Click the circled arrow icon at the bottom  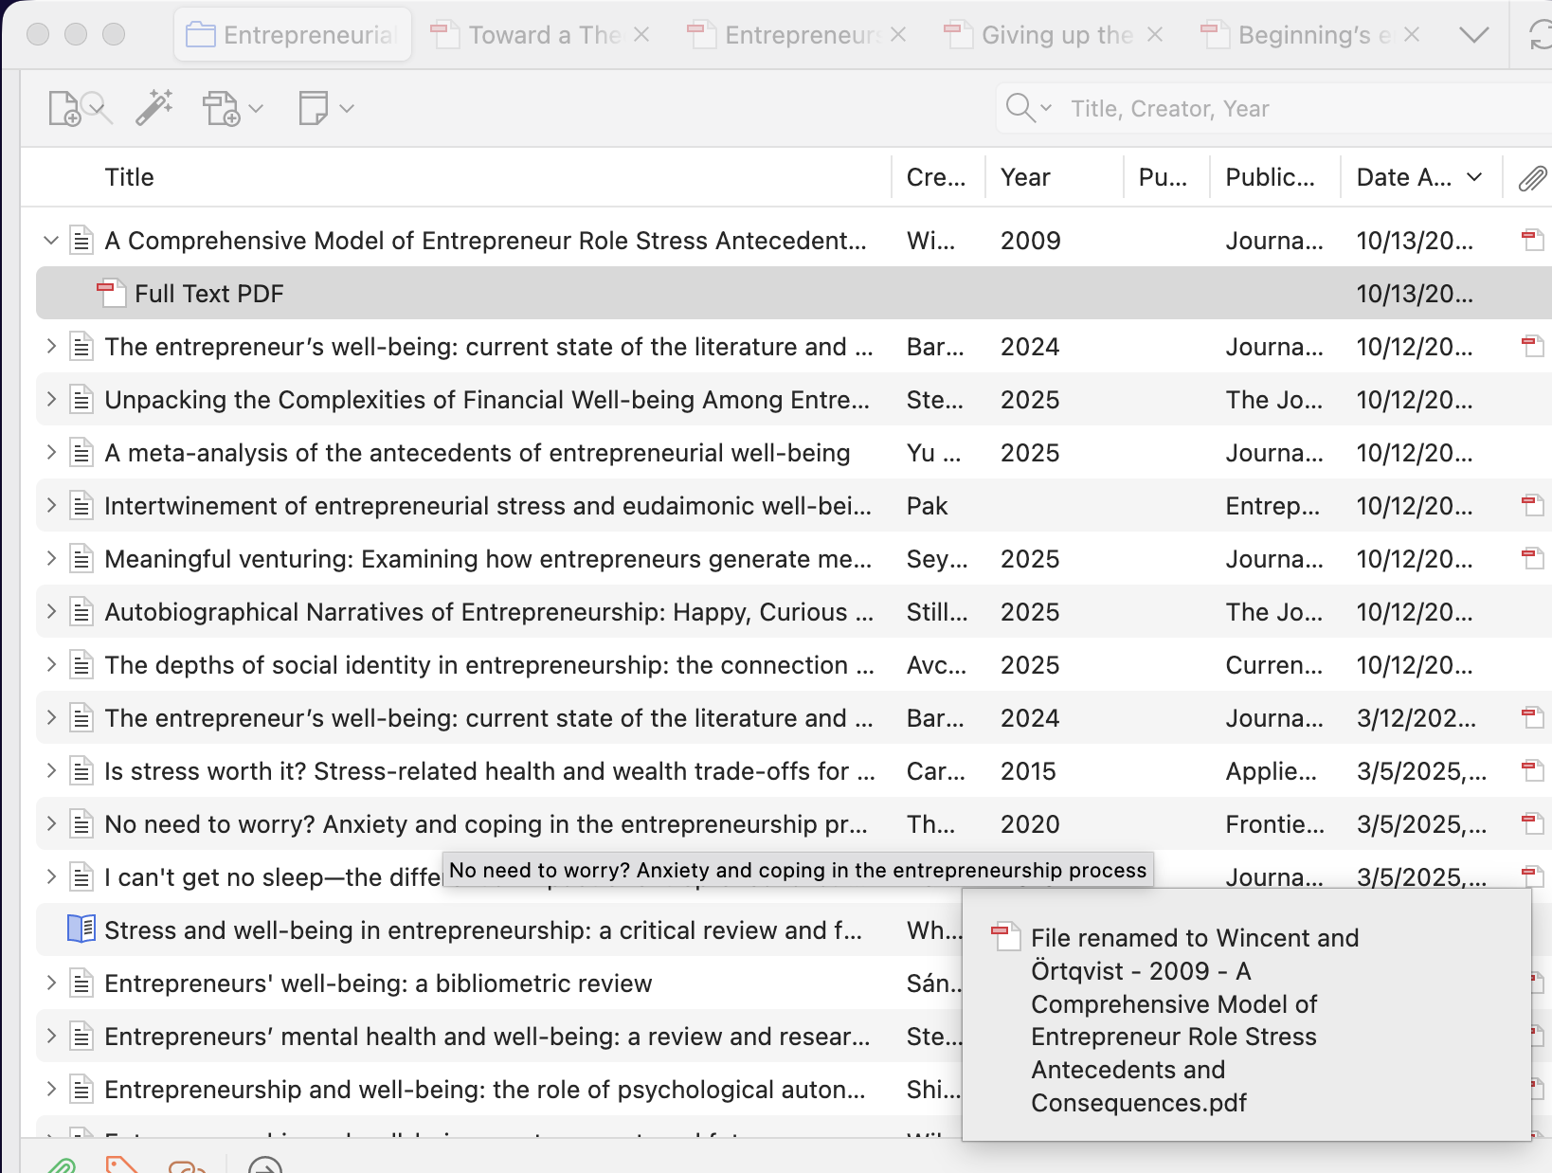(x=265, y=1165)
